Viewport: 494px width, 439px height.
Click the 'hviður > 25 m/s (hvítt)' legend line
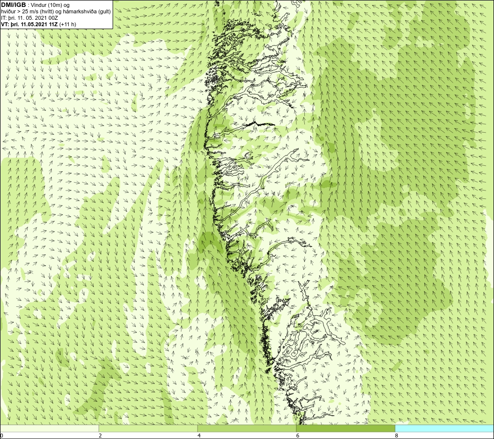point(56,12)
